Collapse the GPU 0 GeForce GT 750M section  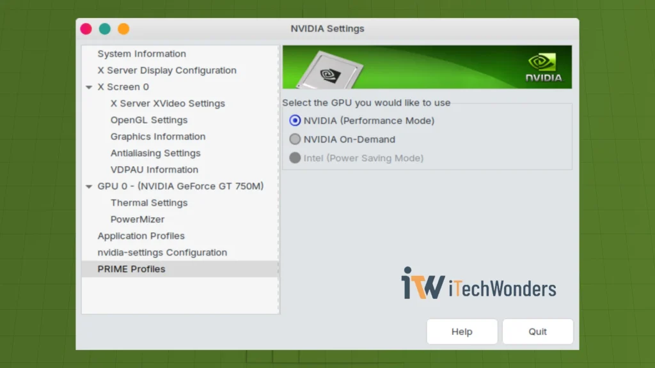point(89,186)
